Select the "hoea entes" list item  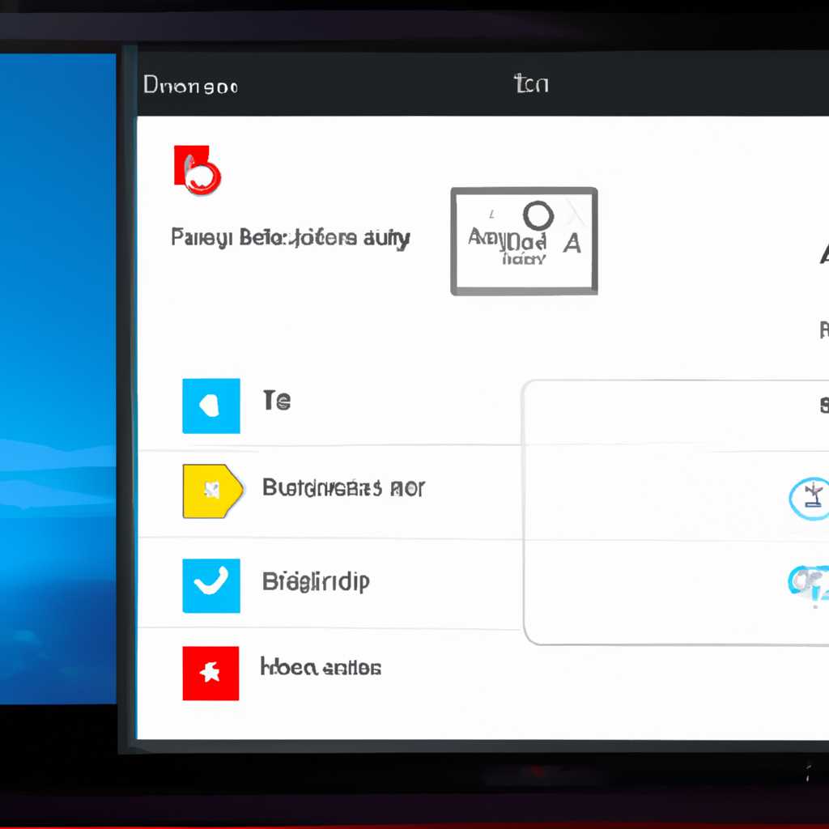pos(321,667)
